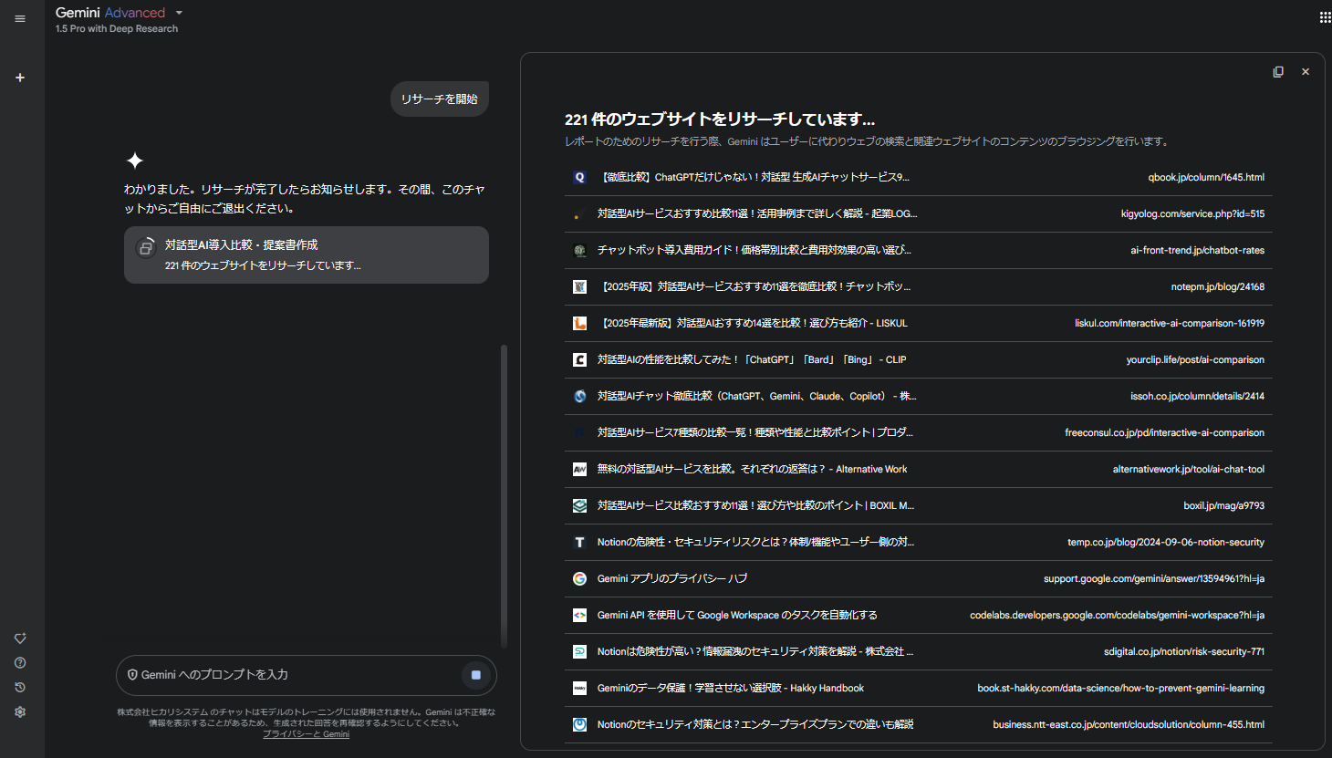Open freeconsul.co.jp interactive-ai-comparison link
Image resolution: width=1332 pixels, height=758 pixels.
[x=1164, y=433]
